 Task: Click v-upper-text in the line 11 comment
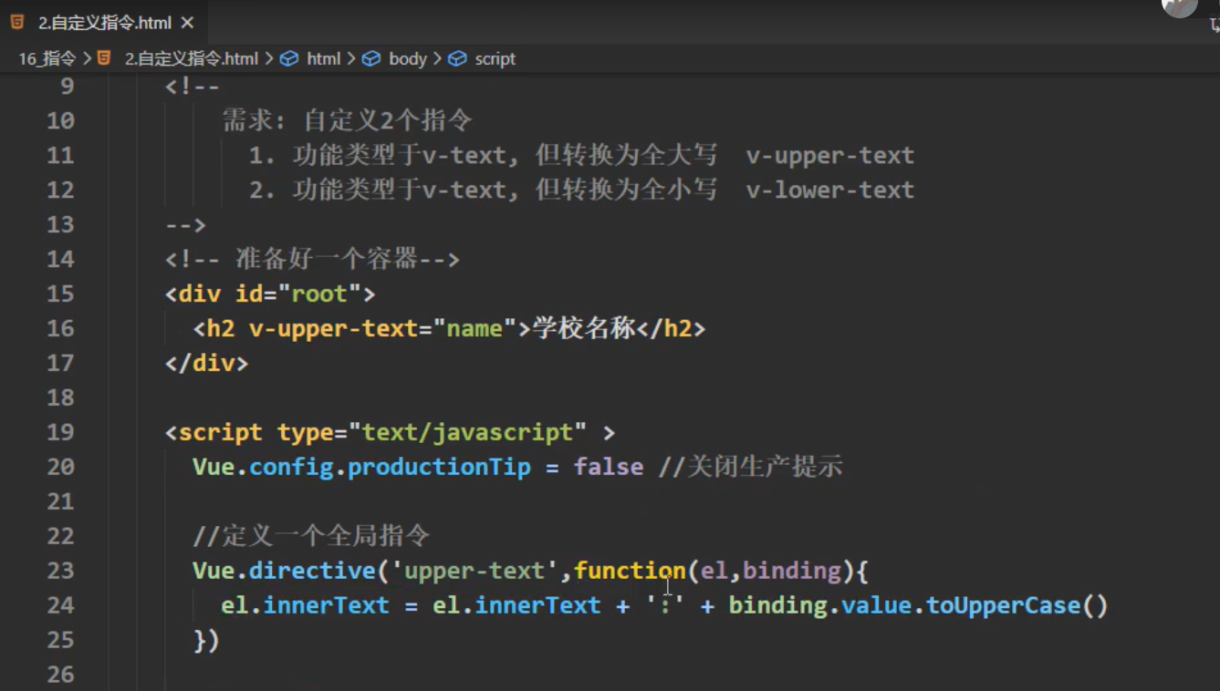click(829, 156)
